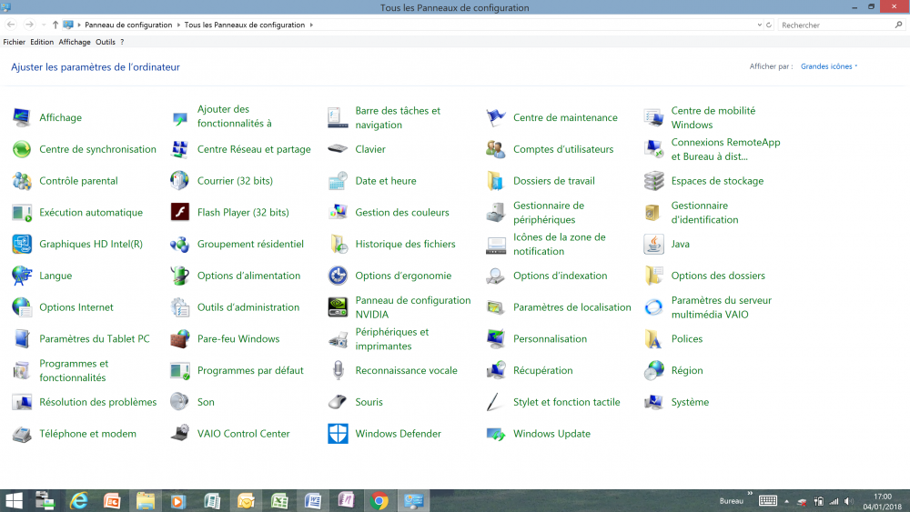Open recent locations dropdown beside forward button
Image resolution: width=910 pixels, height=512 pixels.
(44, 25)
